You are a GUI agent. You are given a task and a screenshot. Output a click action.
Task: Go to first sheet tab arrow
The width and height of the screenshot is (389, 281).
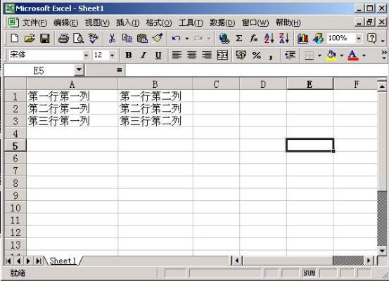coord(8,261)
